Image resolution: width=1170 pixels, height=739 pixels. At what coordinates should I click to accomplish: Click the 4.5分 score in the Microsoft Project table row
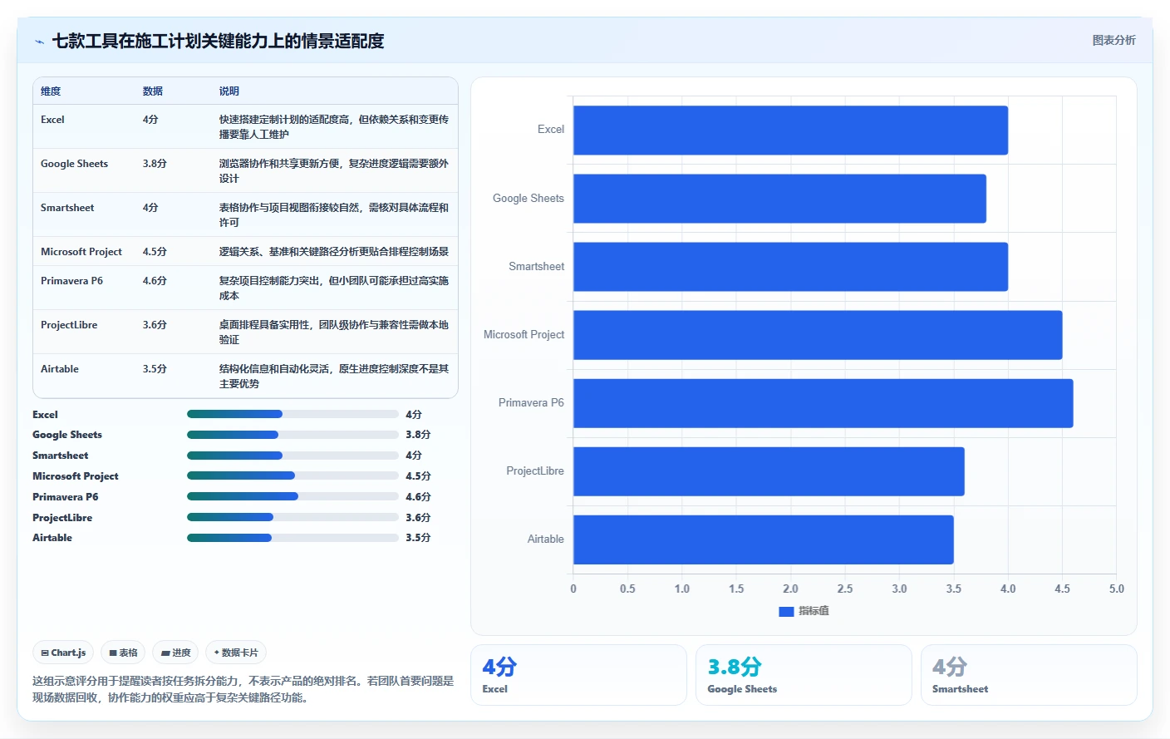[155, 252]
